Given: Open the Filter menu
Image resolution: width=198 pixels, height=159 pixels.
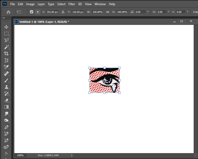Looking at the screenshot, I should coord(72,4).
